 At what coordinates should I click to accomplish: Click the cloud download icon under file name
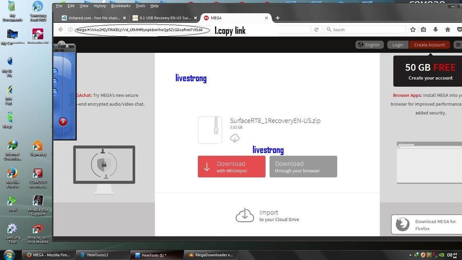point(235,139)
